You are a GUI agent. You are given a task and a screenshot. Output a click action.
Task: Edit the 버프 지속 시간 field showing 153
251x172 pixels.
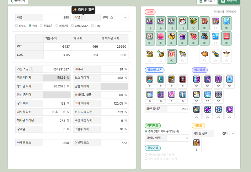point(114,112)
